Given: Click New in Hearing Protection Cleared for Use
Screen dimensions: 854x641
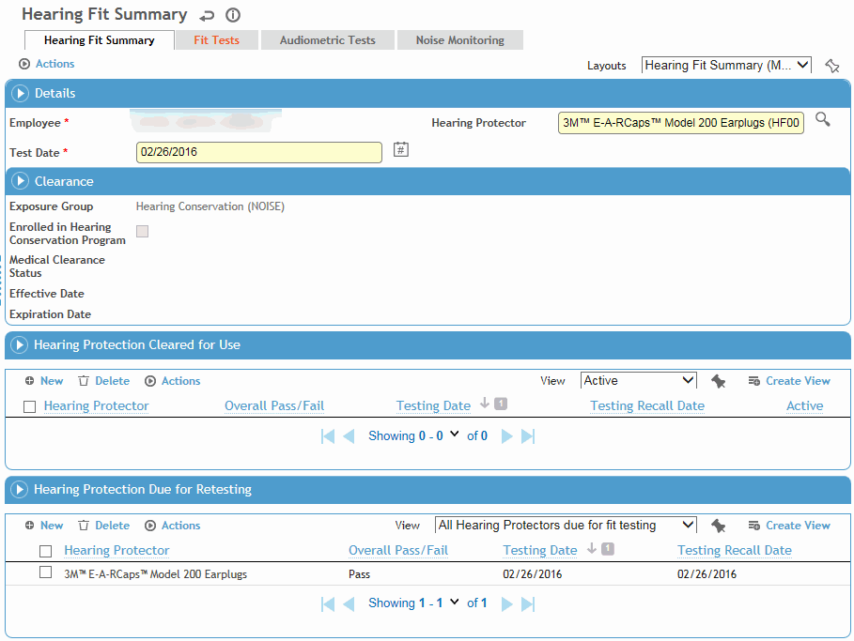Looking at the screenshot, I should tap(44, 381).
